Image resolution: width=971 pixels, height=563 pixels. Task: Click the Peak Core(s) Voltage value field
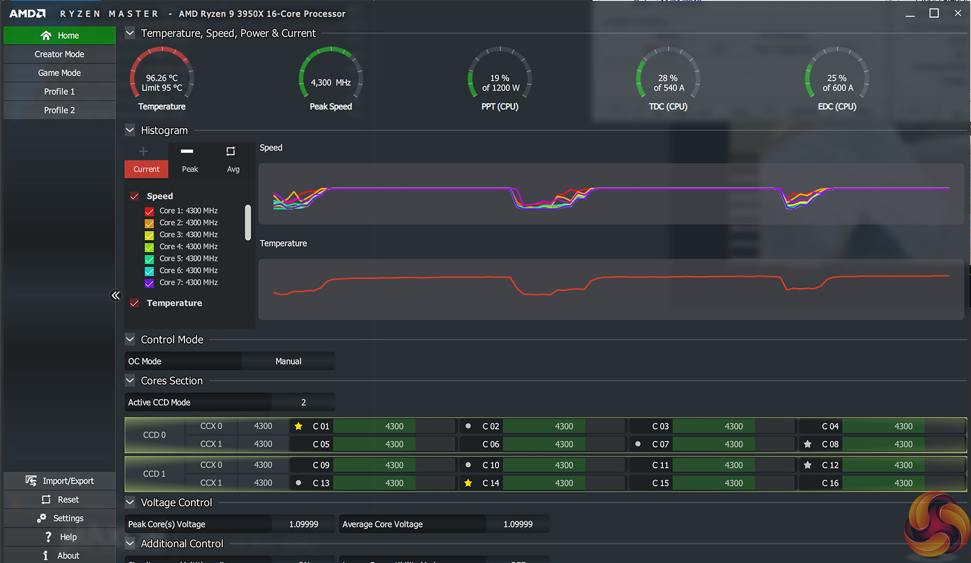pyautogui.click(x=303, y=524)
